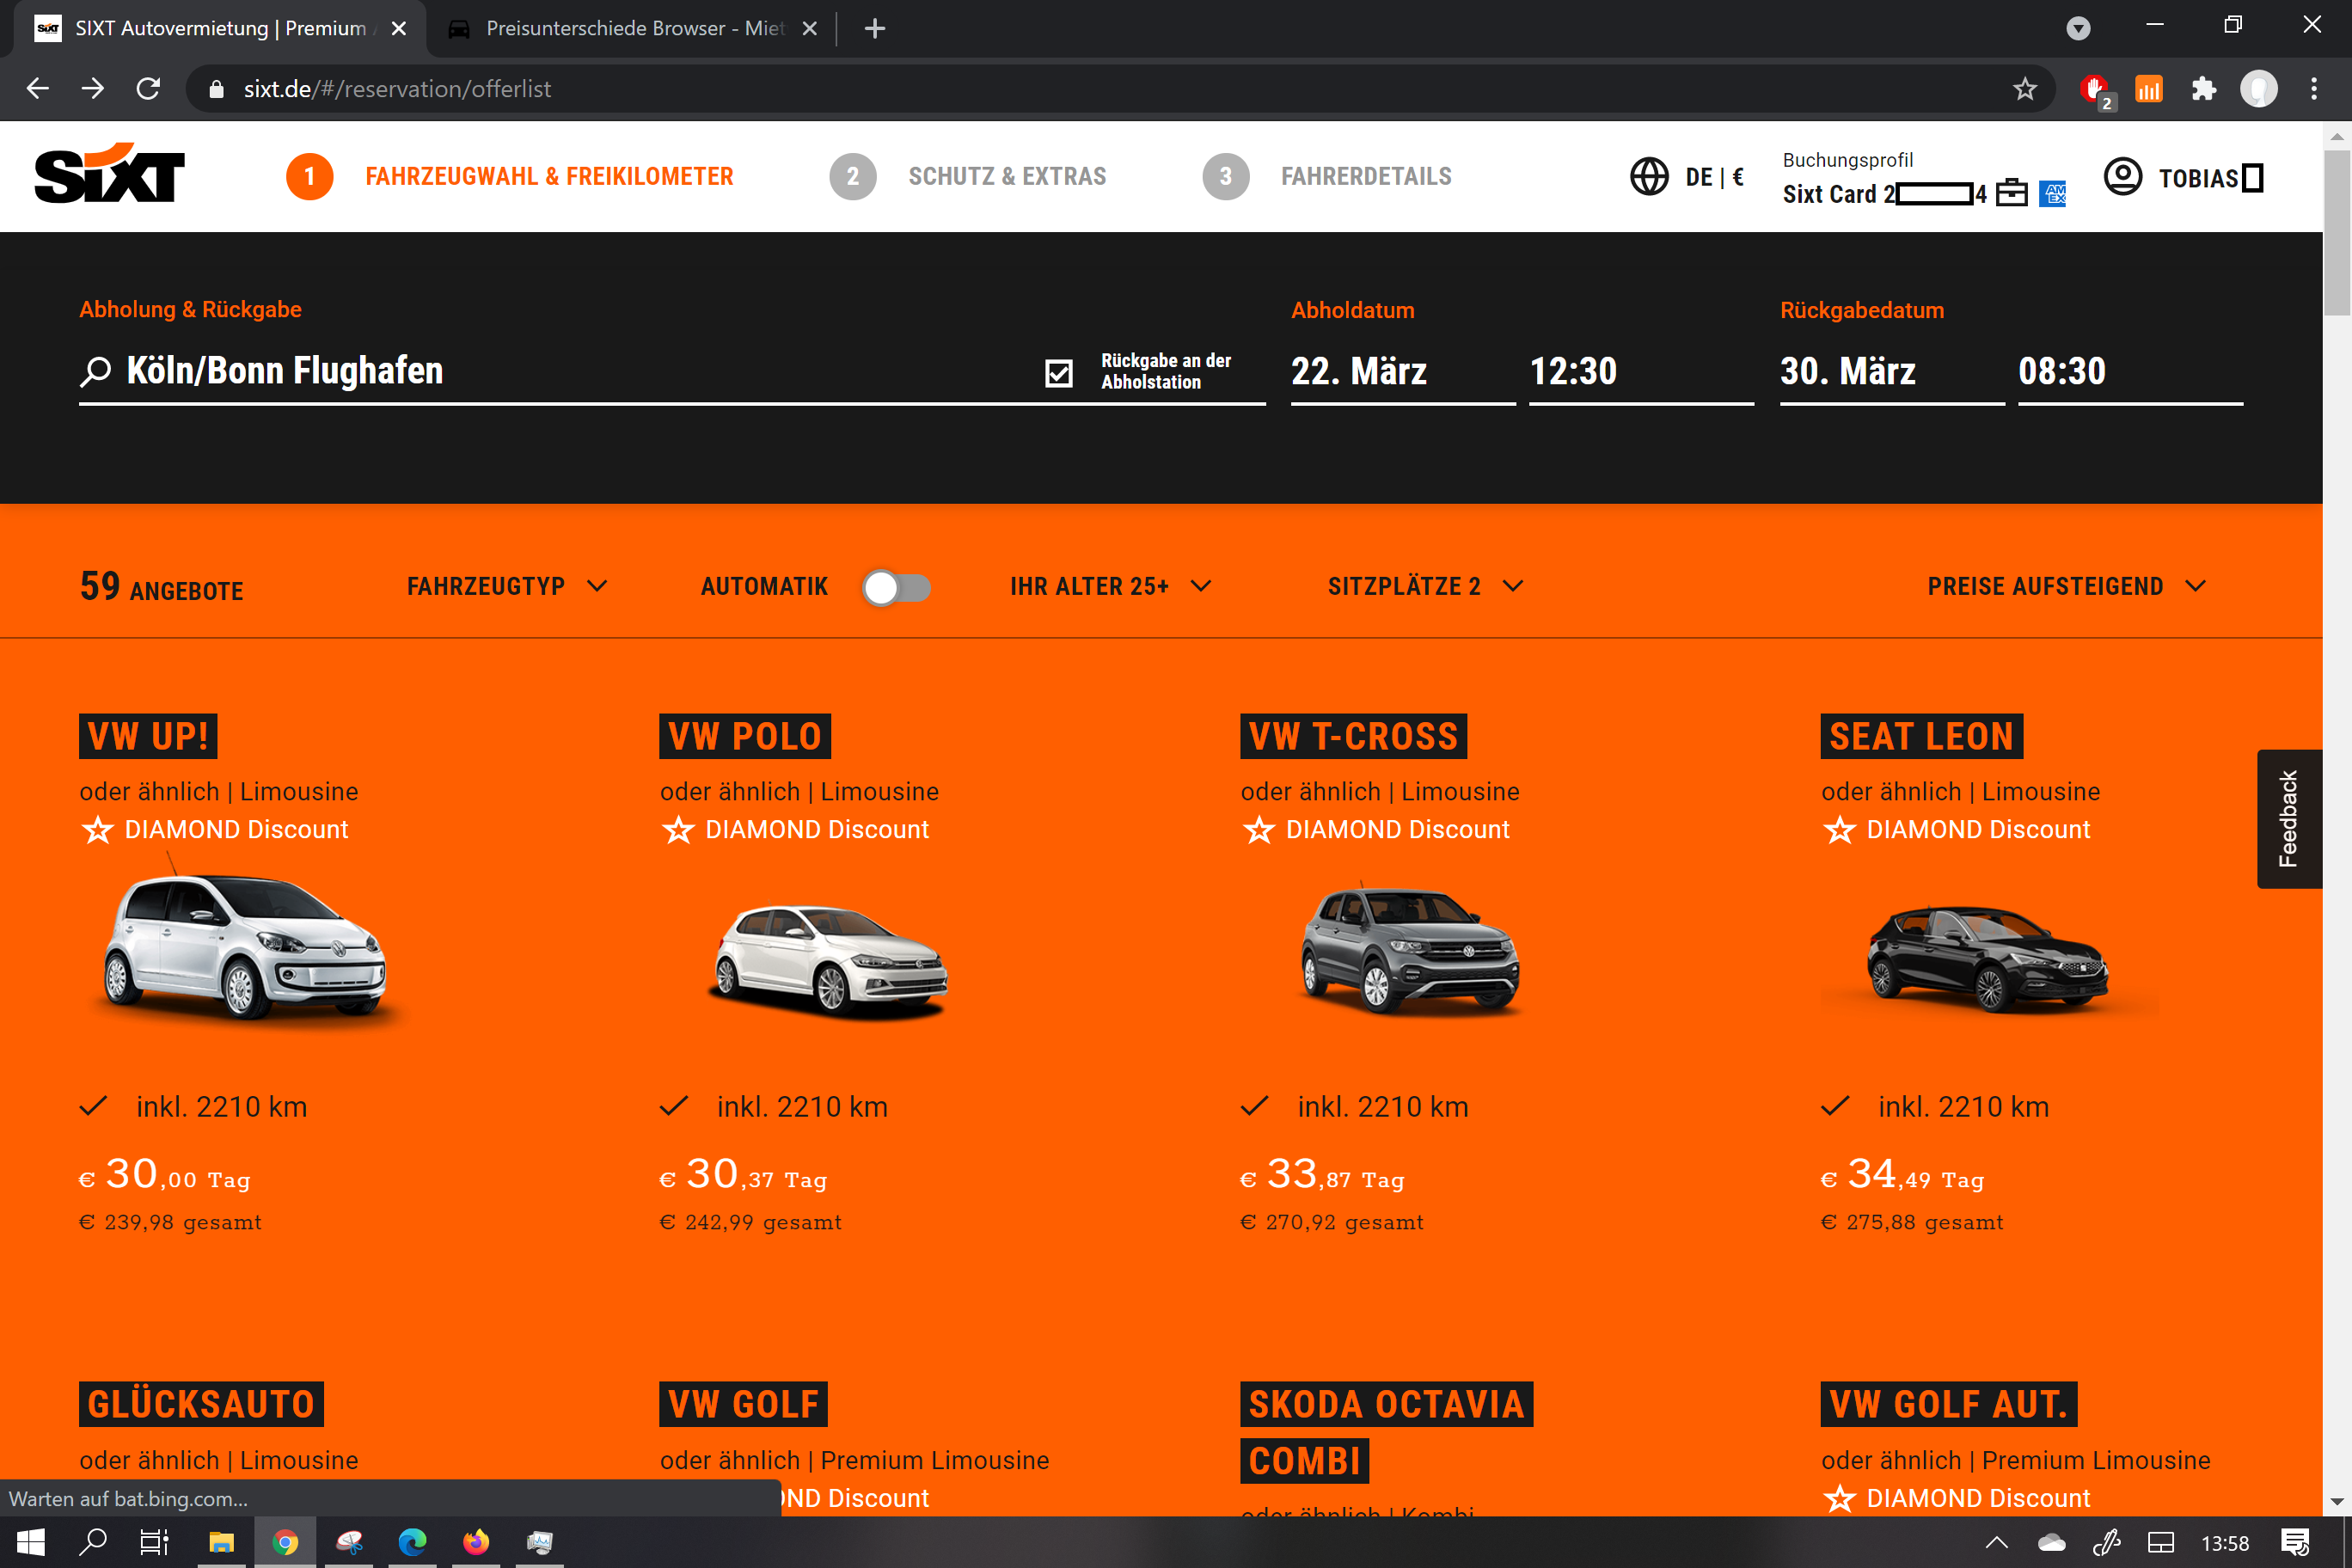Open Task View in taskbar
The width and height of the screenshot is (2352, 1568).
(x=154, y=1542)
